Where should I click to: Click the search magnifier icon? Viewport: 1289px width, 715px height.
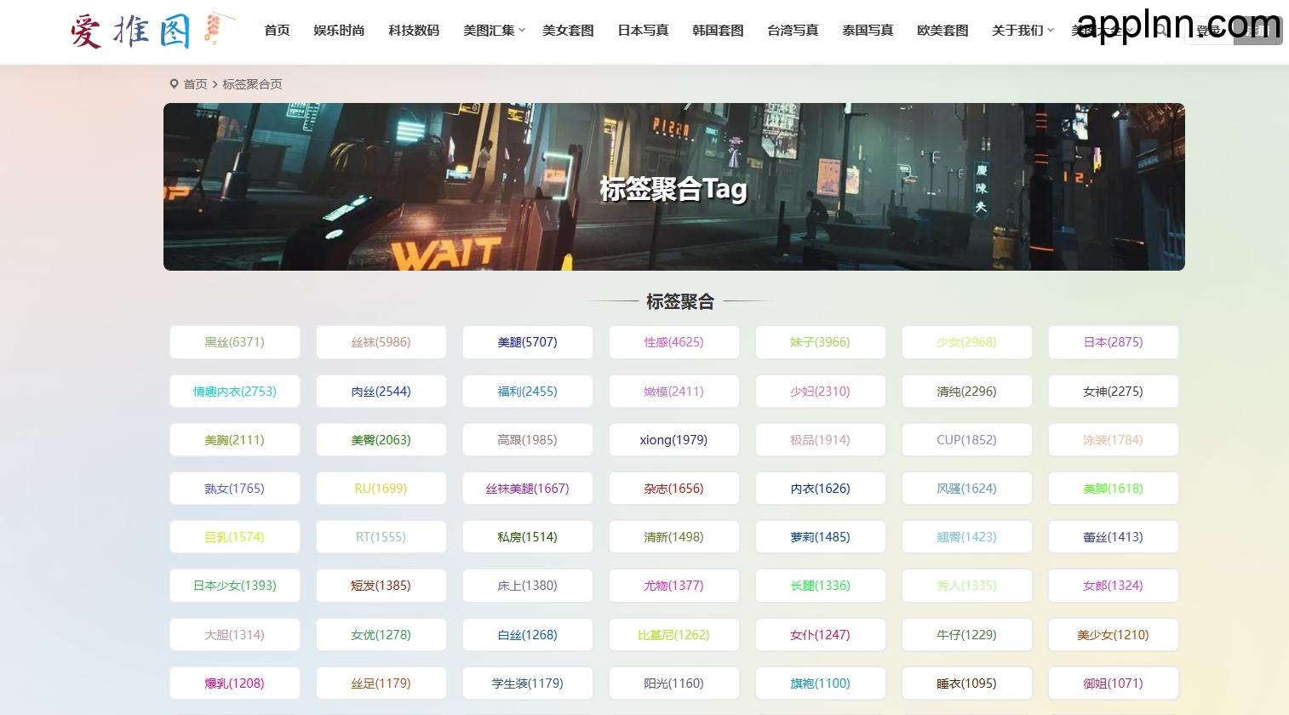[1162, 30]
